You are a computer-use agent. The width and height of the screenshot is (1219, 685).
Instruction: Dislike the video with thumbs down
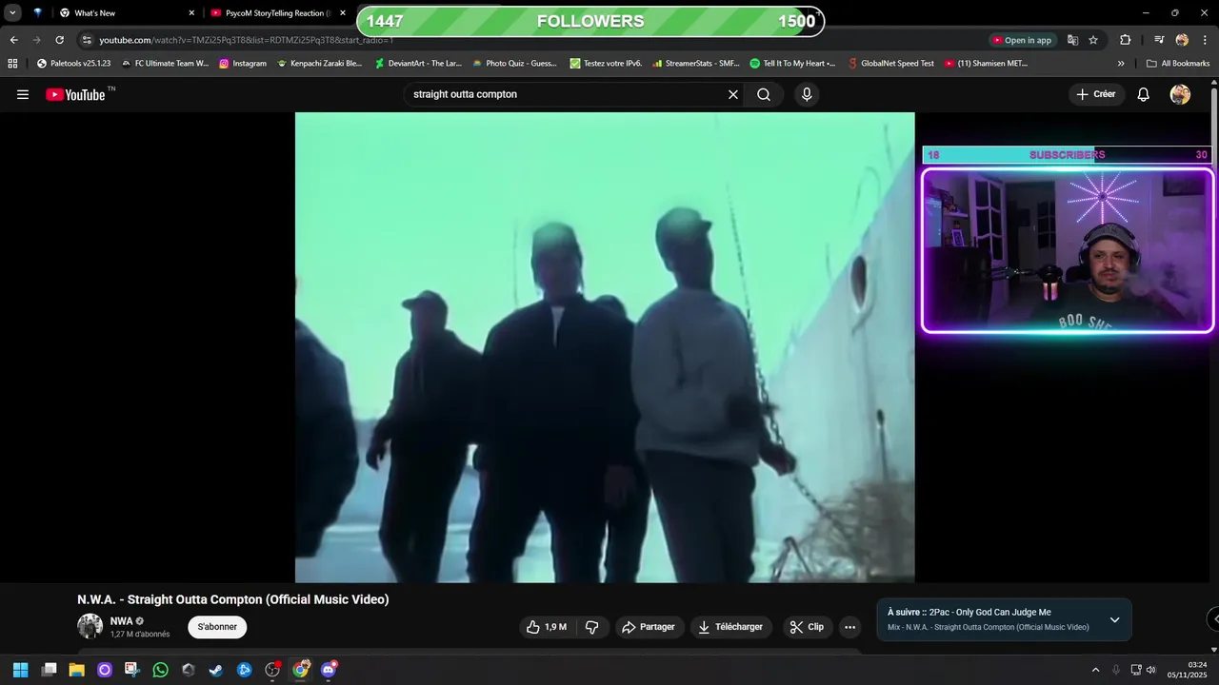coord(591,627)
